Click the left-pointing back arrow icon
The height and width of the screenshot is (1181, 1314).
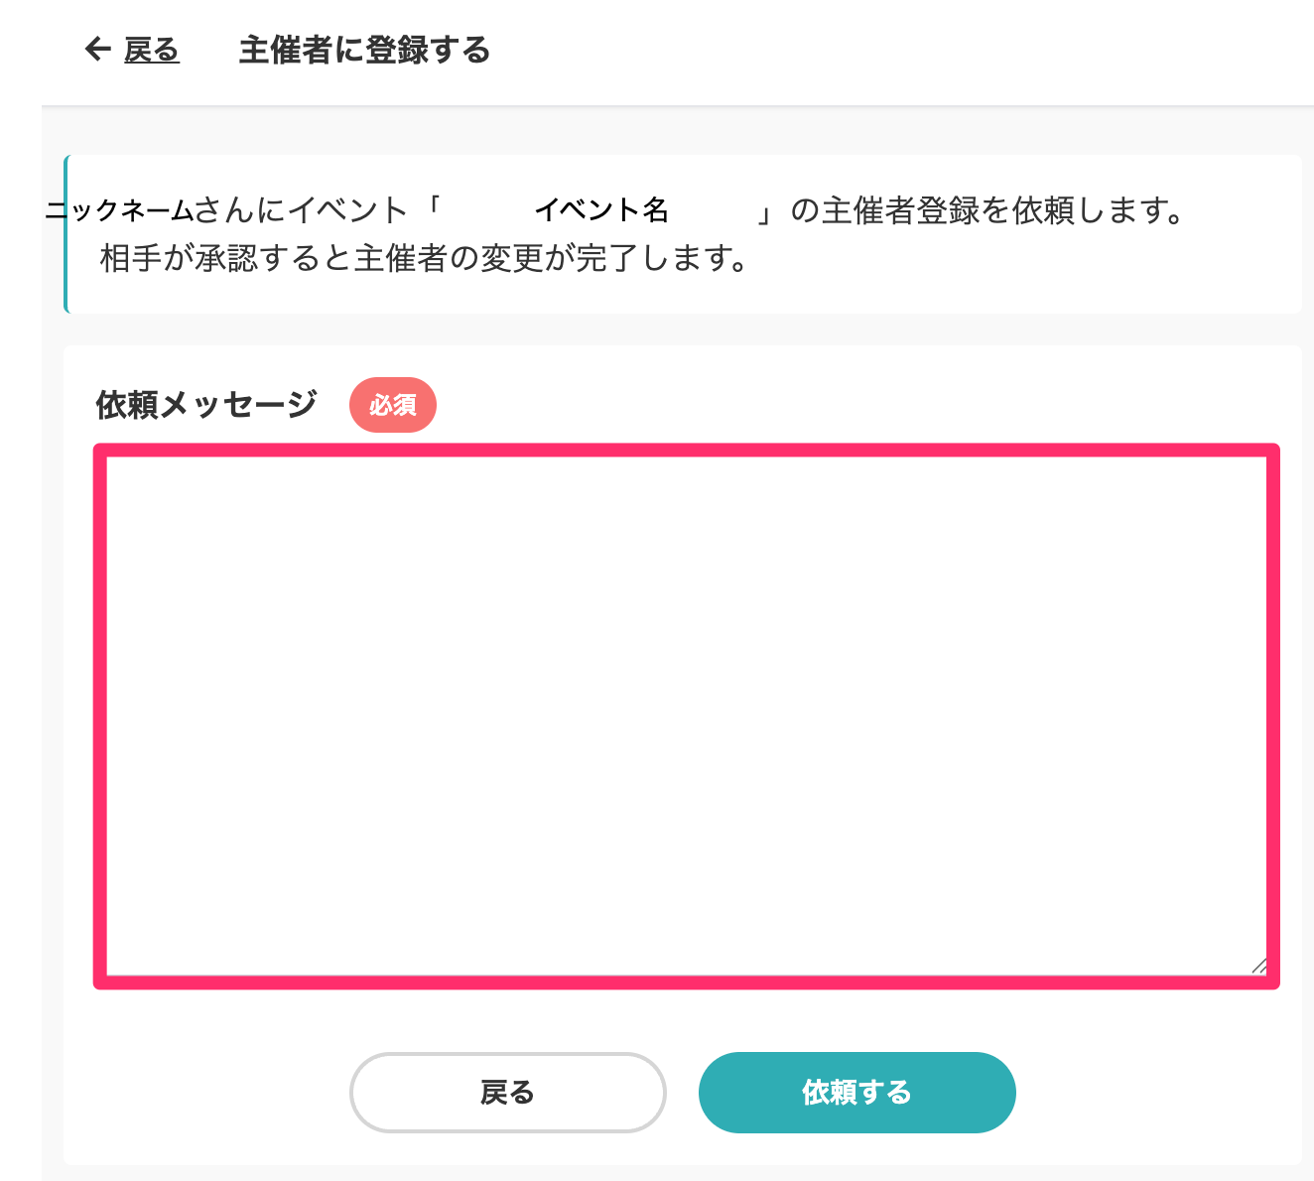tap(97, 49)
